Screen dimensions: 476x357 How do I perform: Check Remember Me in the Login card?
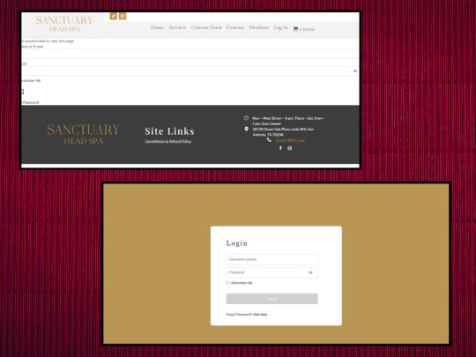pos(227,283)
